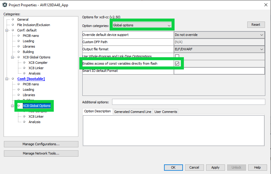Viewport: 271px width, 174px height.
Task: Click the Smart IO default Format field
Action: [x=219, y=71]
